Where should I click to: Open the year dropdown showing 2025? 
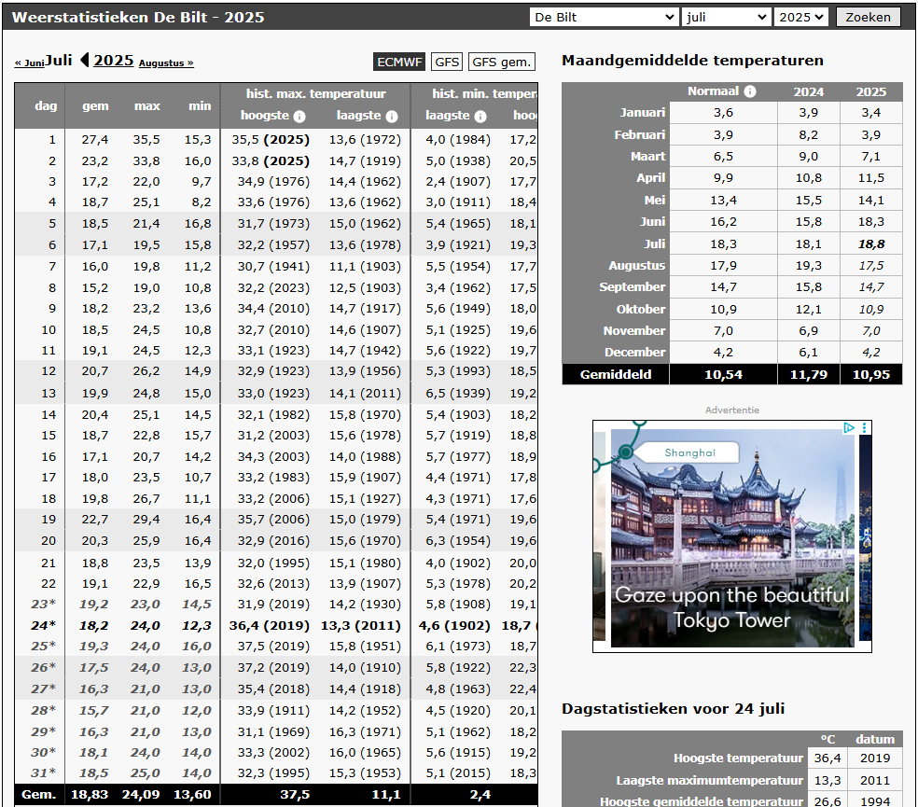801,17
